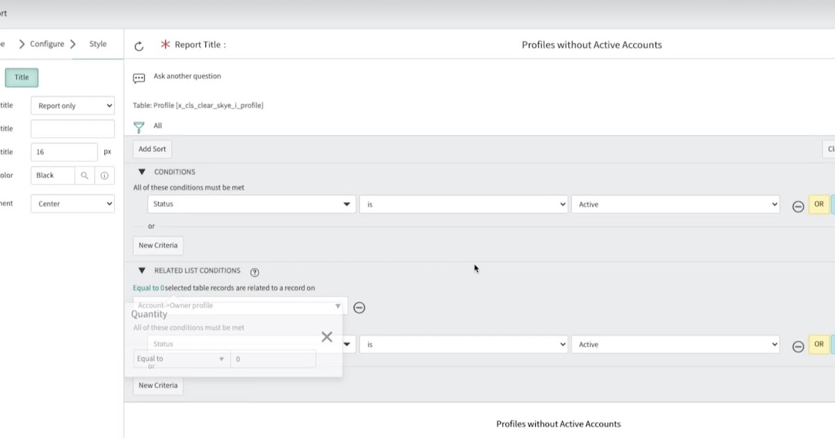Select the Title style toggle button
835x438 pixels.
click(21, 77)
